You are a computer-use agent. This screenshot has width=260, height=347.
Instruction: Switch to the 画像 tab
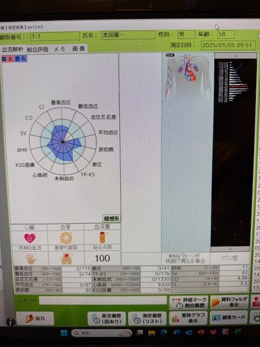click(79, 48)
